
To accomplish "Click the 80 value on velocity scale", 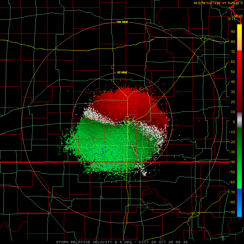I will pyautogui.click(x=233, y=42).
